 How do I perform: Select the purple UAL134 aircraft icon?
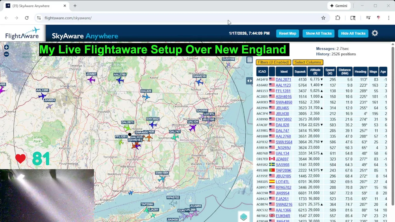click(193, 127)
